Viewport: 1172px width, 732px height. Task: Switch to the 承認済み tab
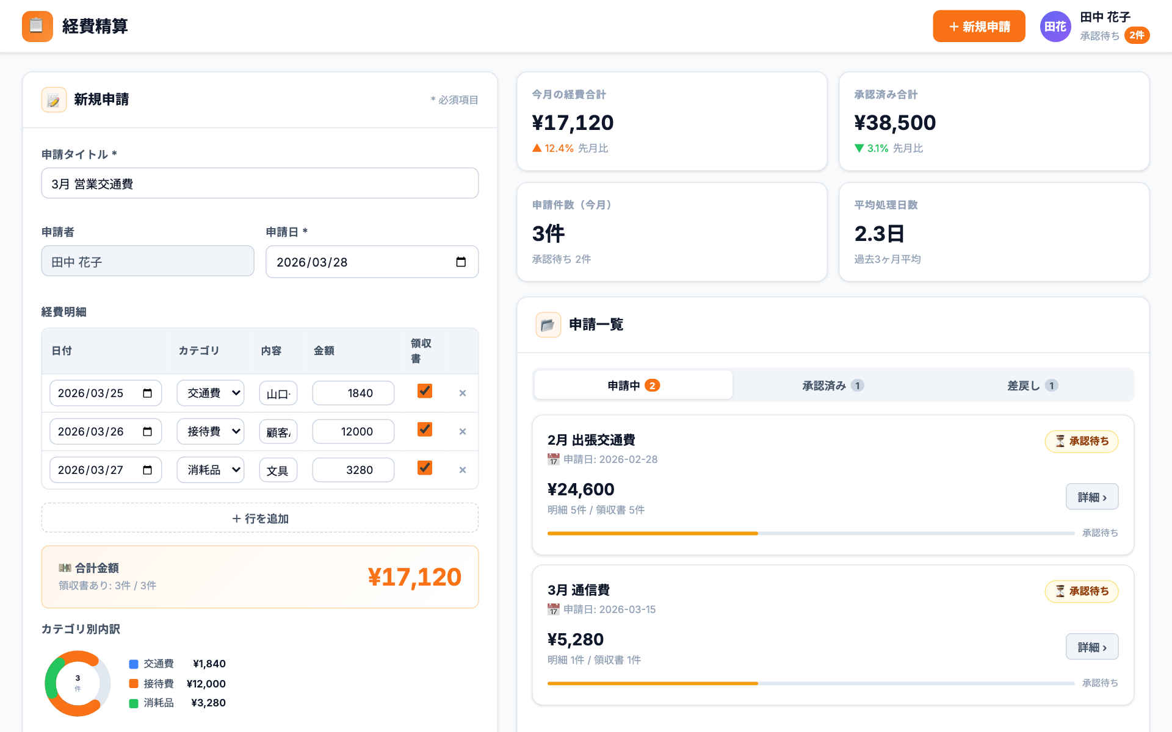(x=831, y=385)
